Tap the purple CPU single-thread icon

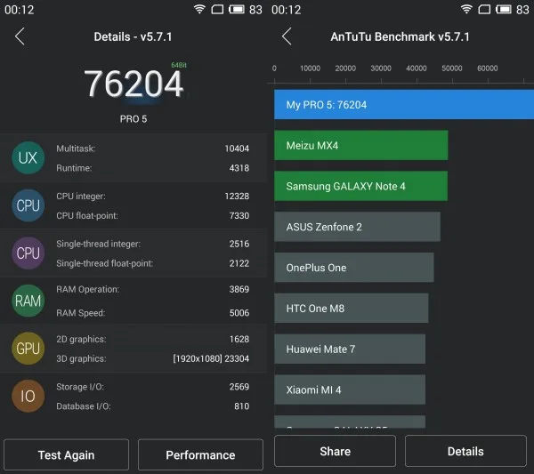pos(28,253)
